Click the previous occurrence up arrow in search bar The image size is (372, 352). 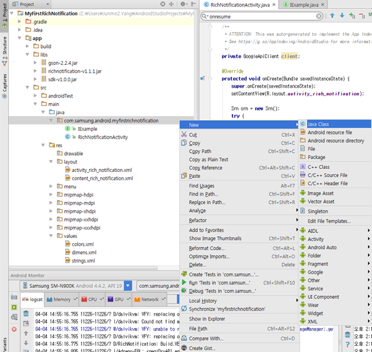332,15
